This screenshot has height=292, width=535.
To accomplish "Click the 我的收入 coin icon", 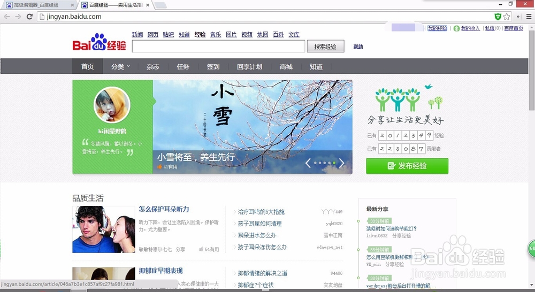I will [x=456, y=28].
